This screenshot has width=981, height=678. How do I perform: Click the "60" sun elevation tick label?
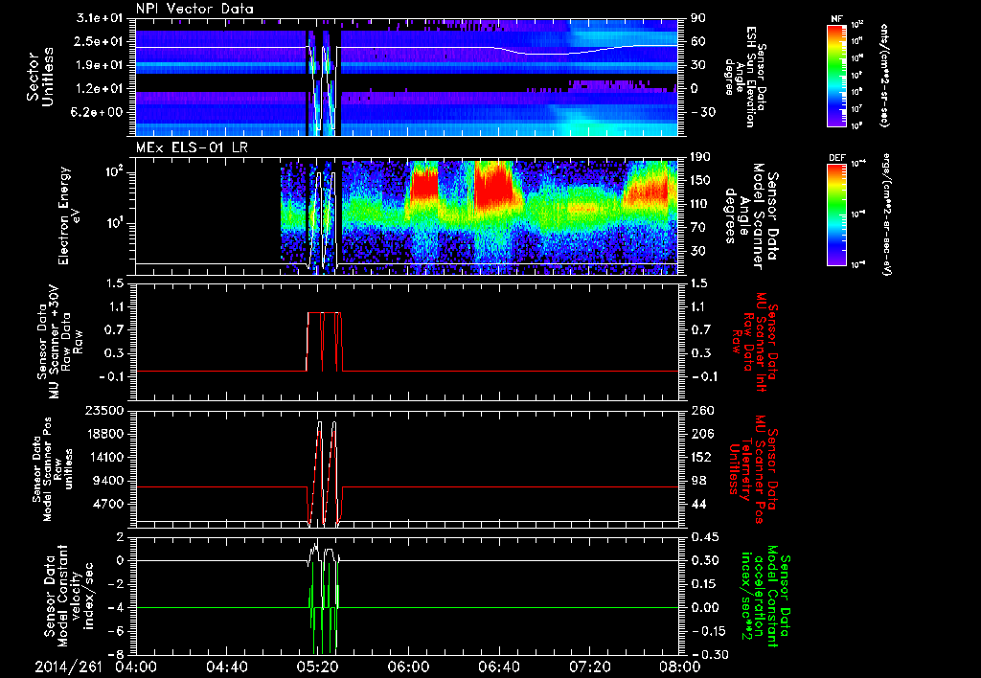pos(697,41)
